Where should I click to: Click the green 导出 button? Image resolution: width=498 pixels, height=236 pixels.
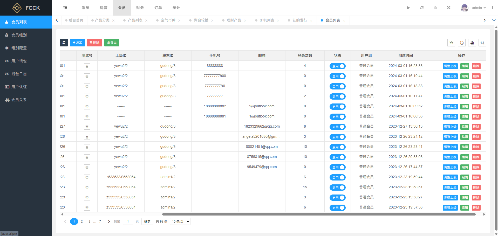(112, 43)
